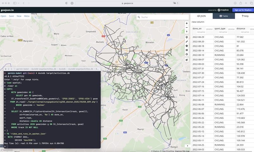This screenshot has width=254, height=152.
Task: Click the 2022-06-08 date cell
Action: tap(203, 105)
